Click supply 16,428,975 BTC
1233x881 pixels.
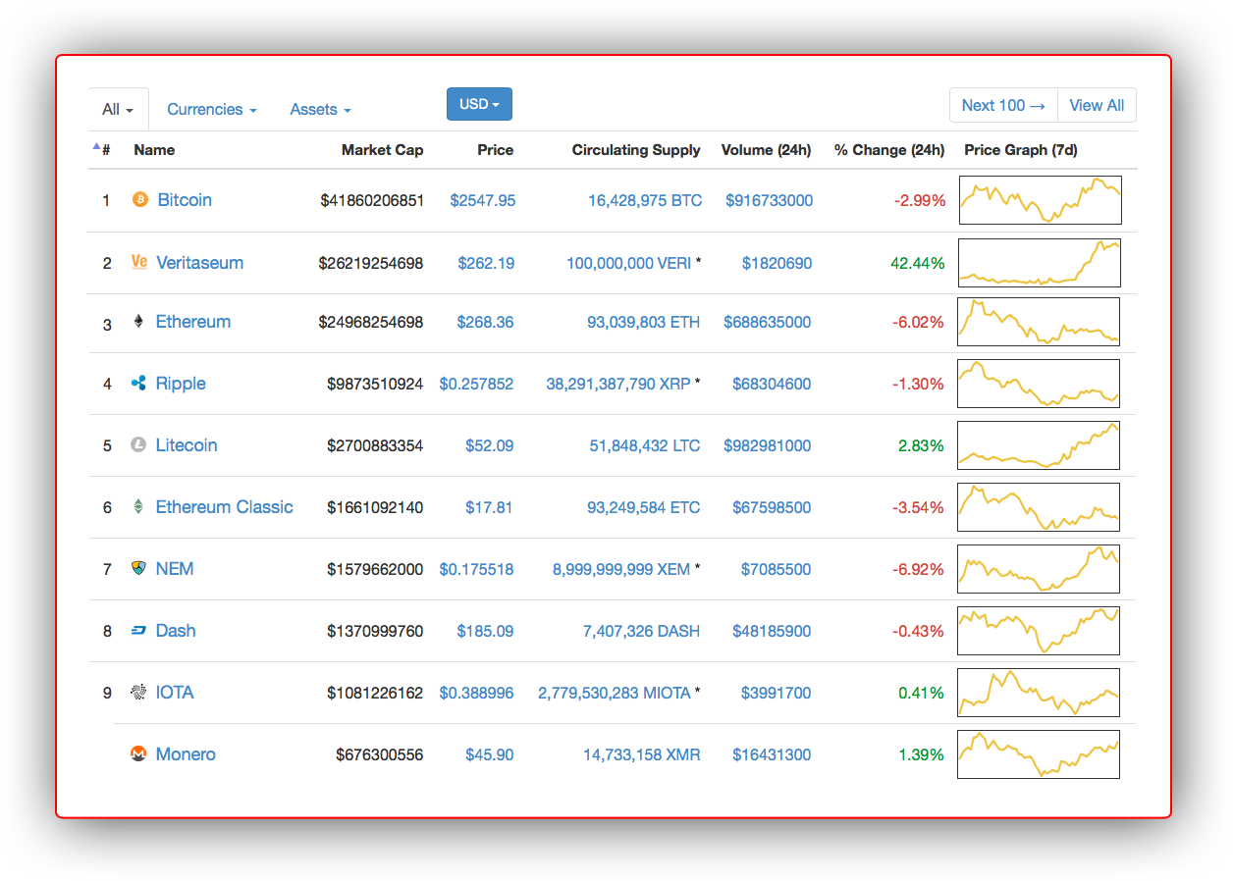[645, 200]
